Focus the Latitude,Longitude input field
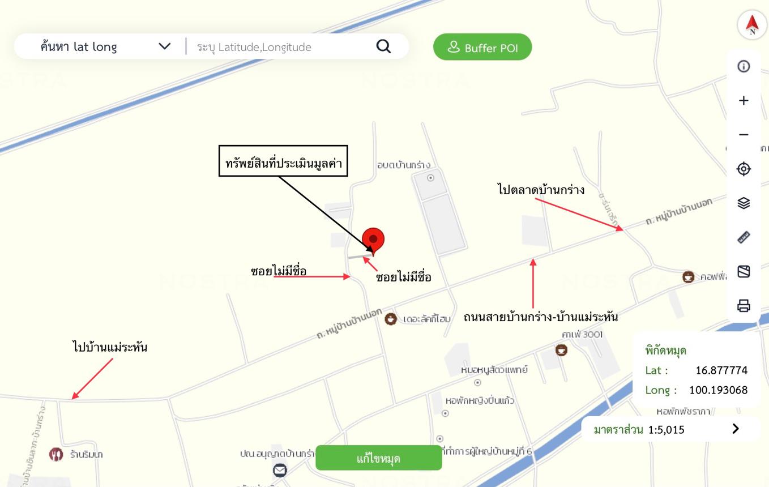769x487 pixels. (x=283, y=46)
